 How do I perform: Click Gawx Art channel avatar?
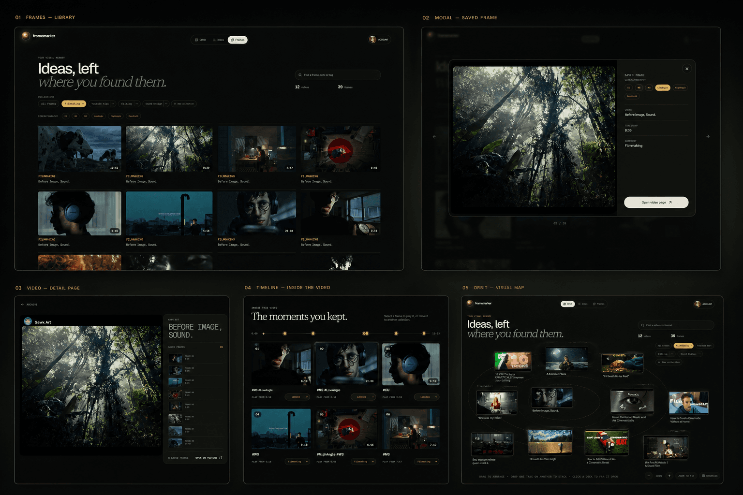28,321
